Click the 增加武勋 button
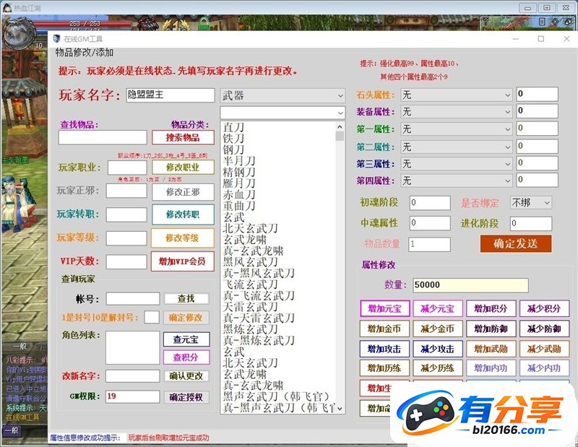This screenshot has width=578, height=447. pyautogui.click(x=491, y=349)
